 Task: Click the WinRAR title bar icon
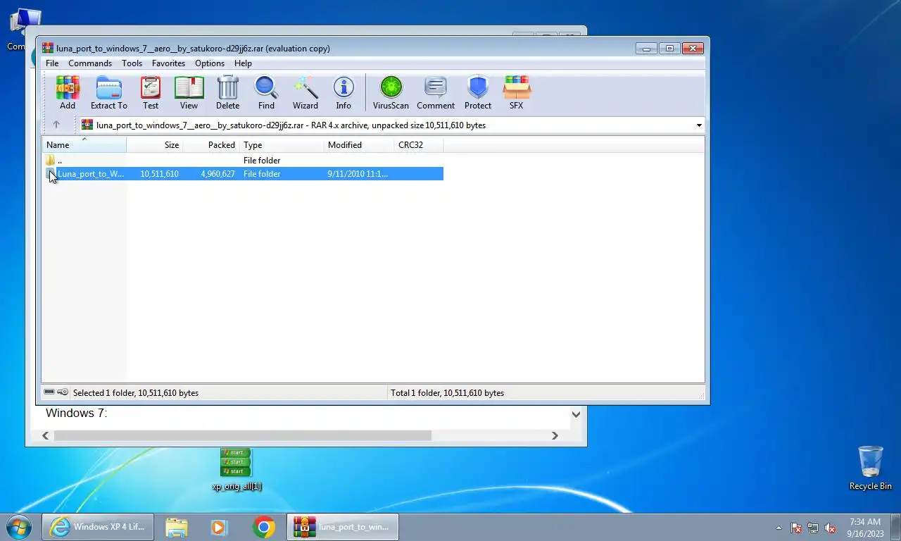tap(48, 48)
